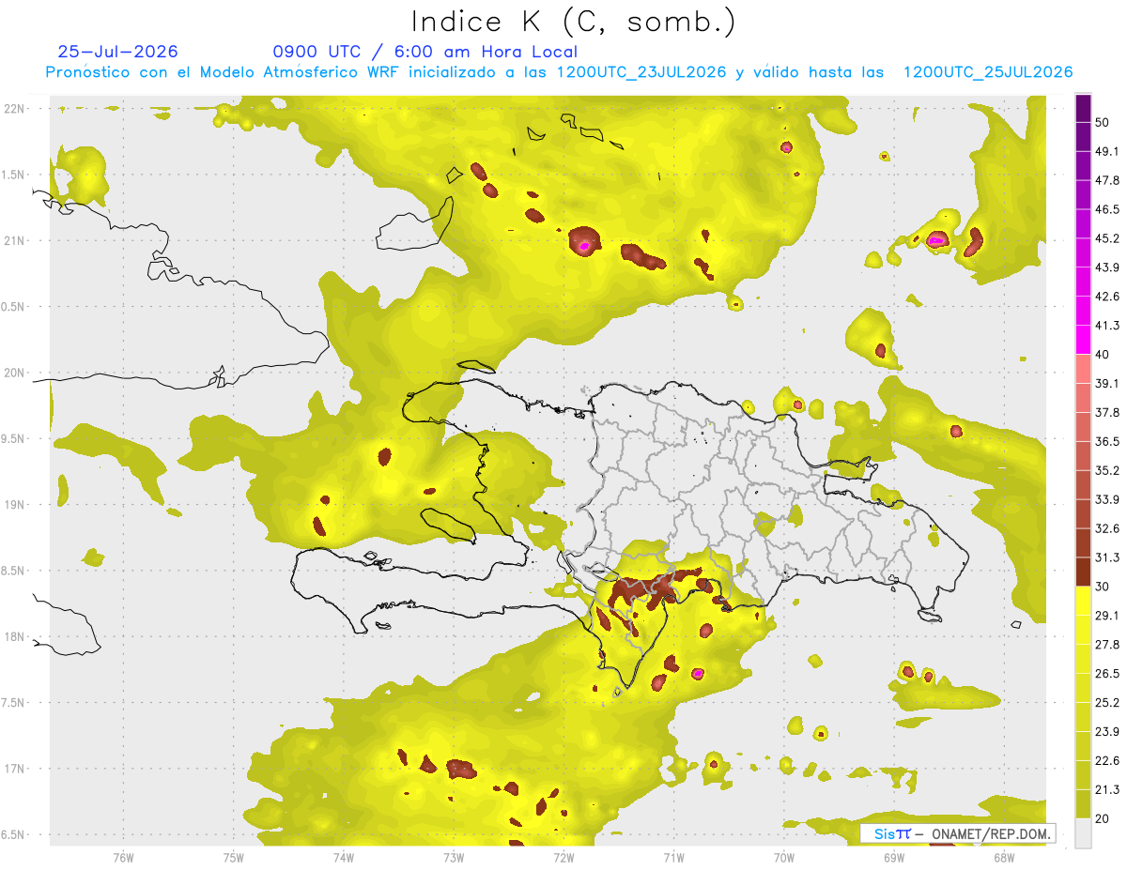Click the colorbar value "29.1"
This screenshot has width=1127, height=870.
click(x=1107, y=616)
